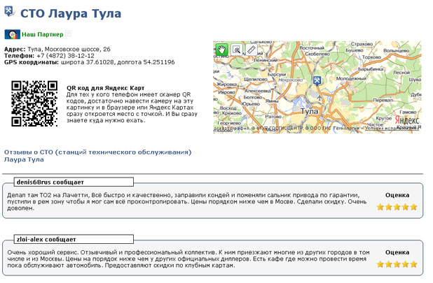The image size is (433, 283).
Task: Click the five-star rating in denis68rus review
Action: (x=397, y=207)
